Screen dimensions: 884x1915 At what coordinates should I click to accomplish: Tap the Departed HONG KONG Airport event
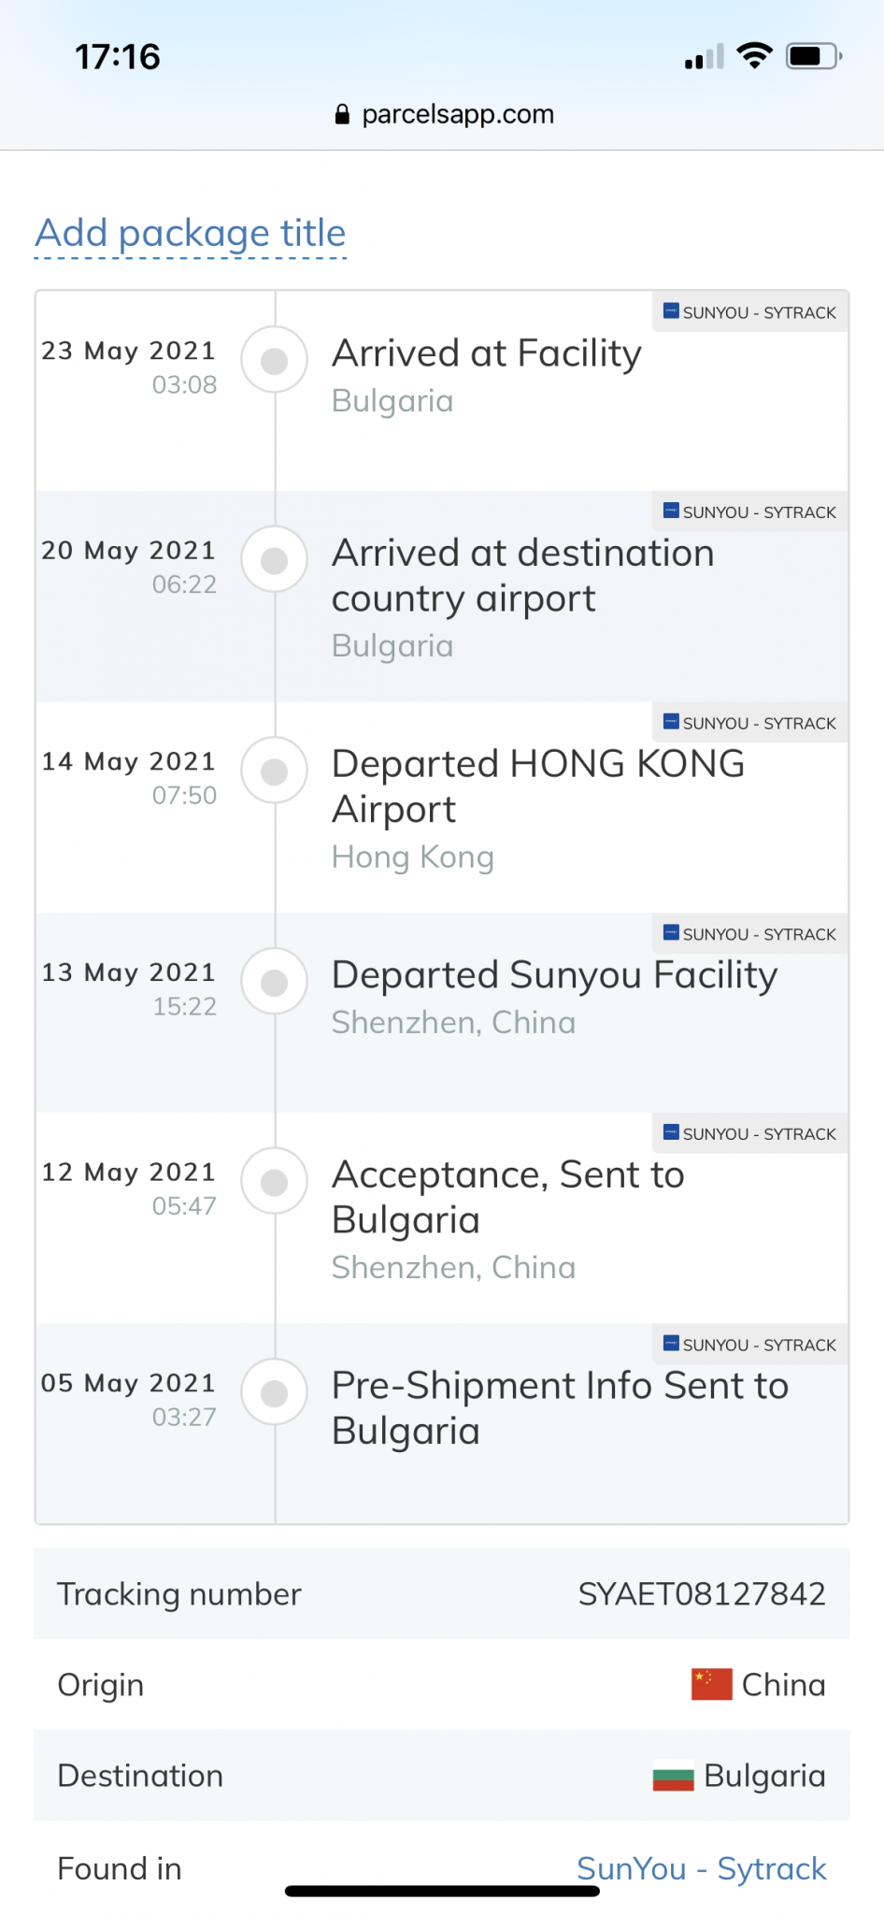click(537, 786)
